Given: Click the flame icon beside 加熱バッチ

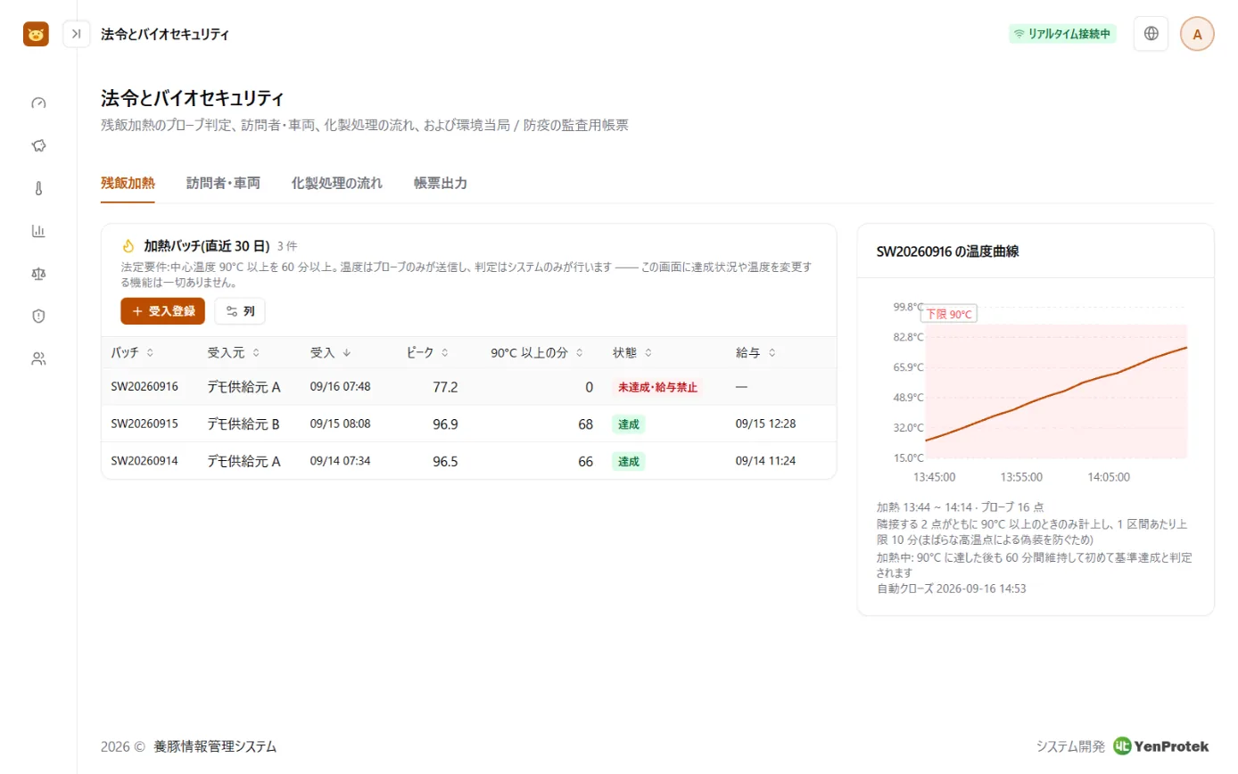Looking at the screenshot, I should pyautogui.click(x=128, y=245).
